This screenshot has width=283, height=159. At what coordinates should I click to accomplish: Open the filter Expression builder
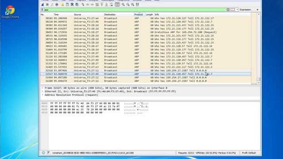coord(246,10)
